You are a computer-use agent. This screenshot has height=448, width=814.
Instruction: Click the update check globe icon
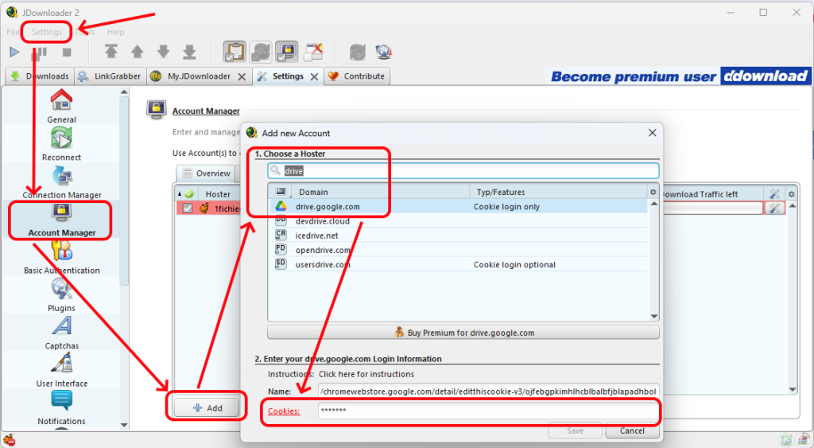pos(384,52)
